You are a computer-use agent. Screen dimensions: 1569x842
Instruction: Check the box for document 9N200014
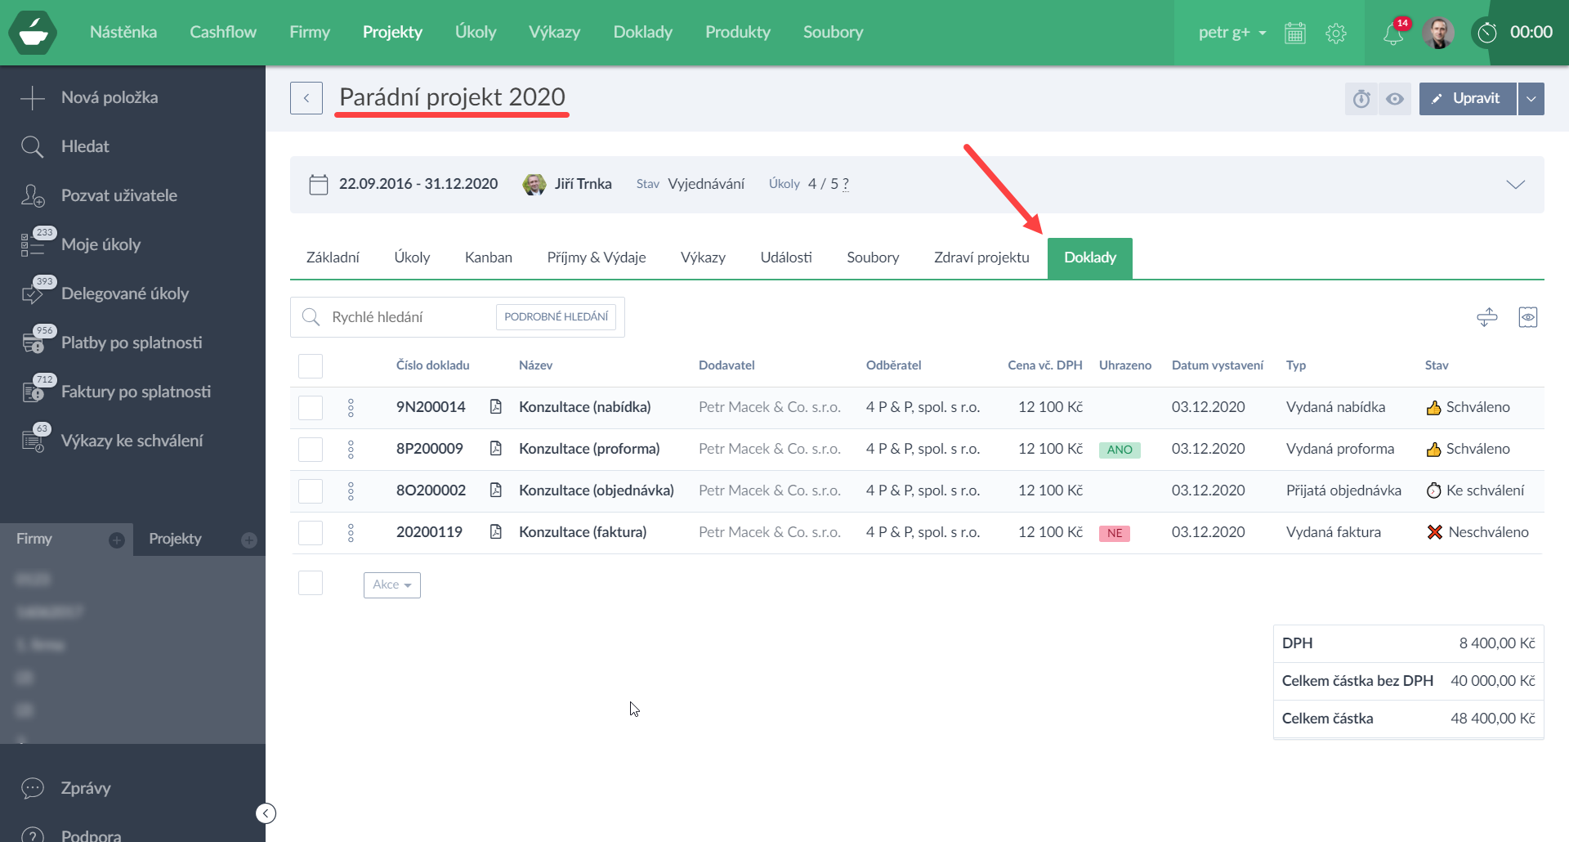click(x=311, y=407)
